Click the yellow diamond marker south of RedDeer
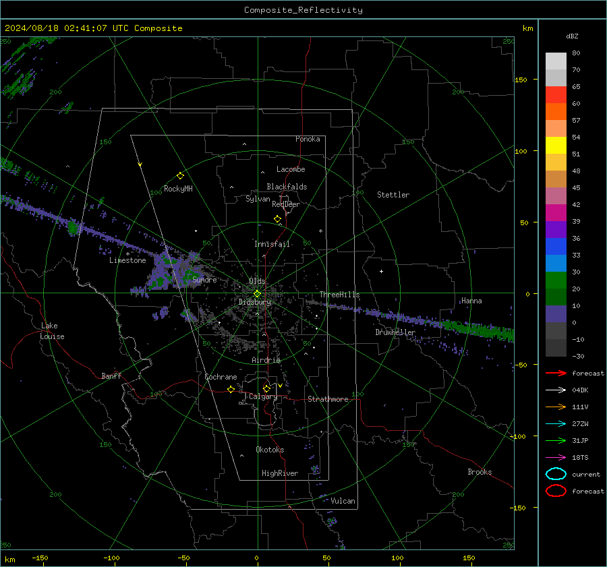This screenshot has height=567, width=607. coord(277,219)
